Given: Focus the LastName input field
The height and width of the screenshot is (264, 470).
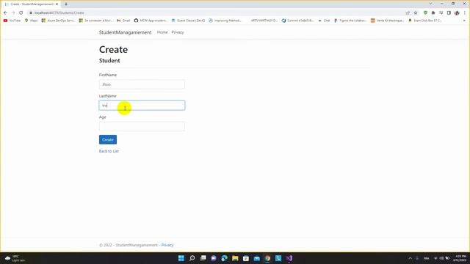Looking at the screenshot, I should tap(142, 106).
